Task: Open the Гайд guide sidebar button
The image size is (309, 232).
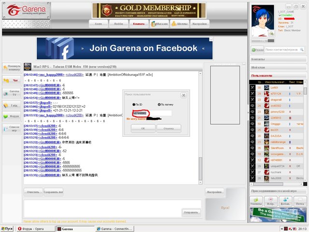Action: [12, 105]
